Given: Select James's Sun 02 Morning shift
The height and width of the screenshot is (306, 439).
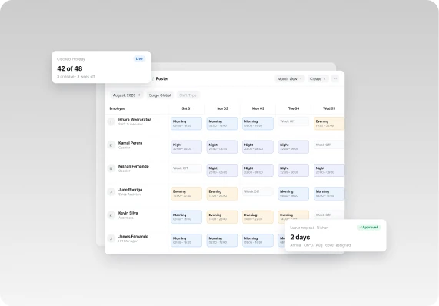Looking at the screenshot, I should (x=222, y=241).
